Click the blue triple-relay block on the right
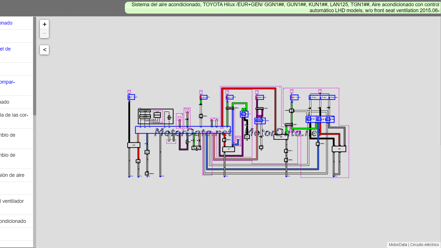The image size is (441, 248). point(320,119)
